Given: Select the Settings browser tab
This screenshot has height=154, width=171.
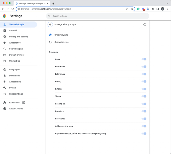Looking at the screenshot, I should 32,4.
